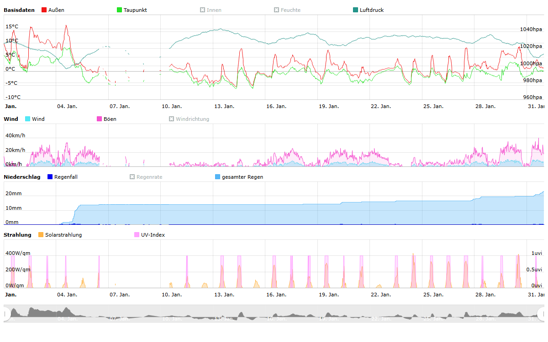Click the teal Luftdruck legend swatch

[x=356, y=10]
